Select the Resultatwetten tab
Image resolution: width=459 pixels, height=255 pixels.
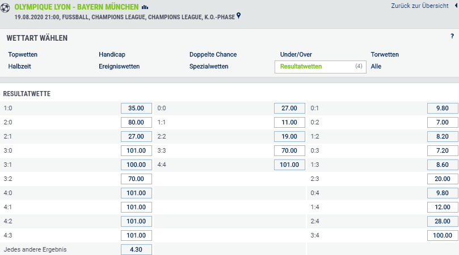point(320,67)
